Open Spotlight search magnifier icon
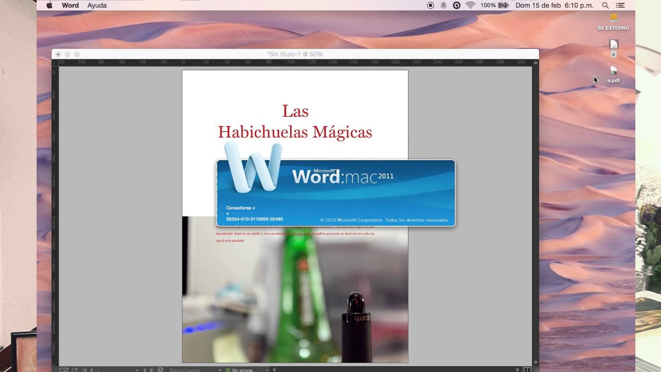This screenshot has height=372, width=661. click(x=605, y=5)
